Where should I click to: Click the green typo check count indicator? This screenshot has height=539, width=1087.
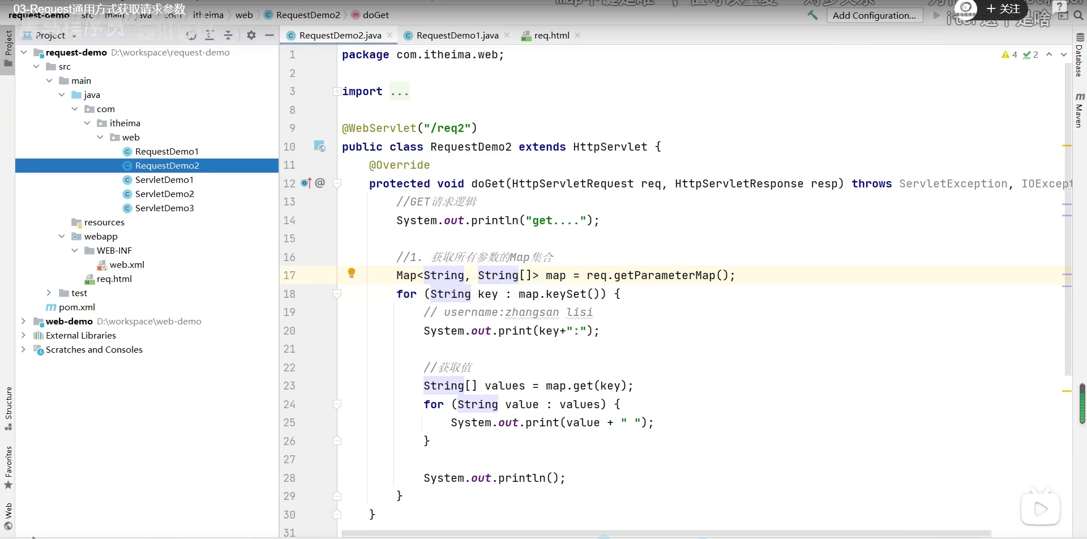[x=1030, y=55]
